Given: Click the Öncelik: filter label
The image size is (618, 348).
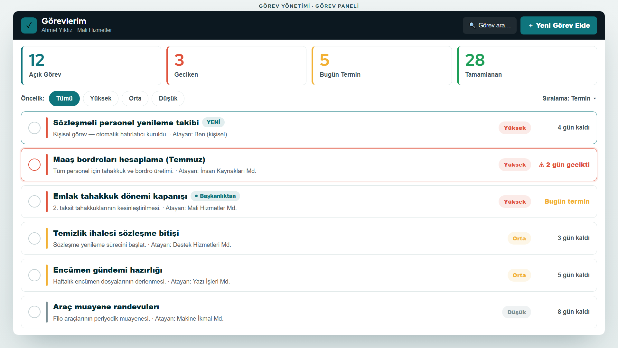Looking at the screenshot, I should 33,99.
